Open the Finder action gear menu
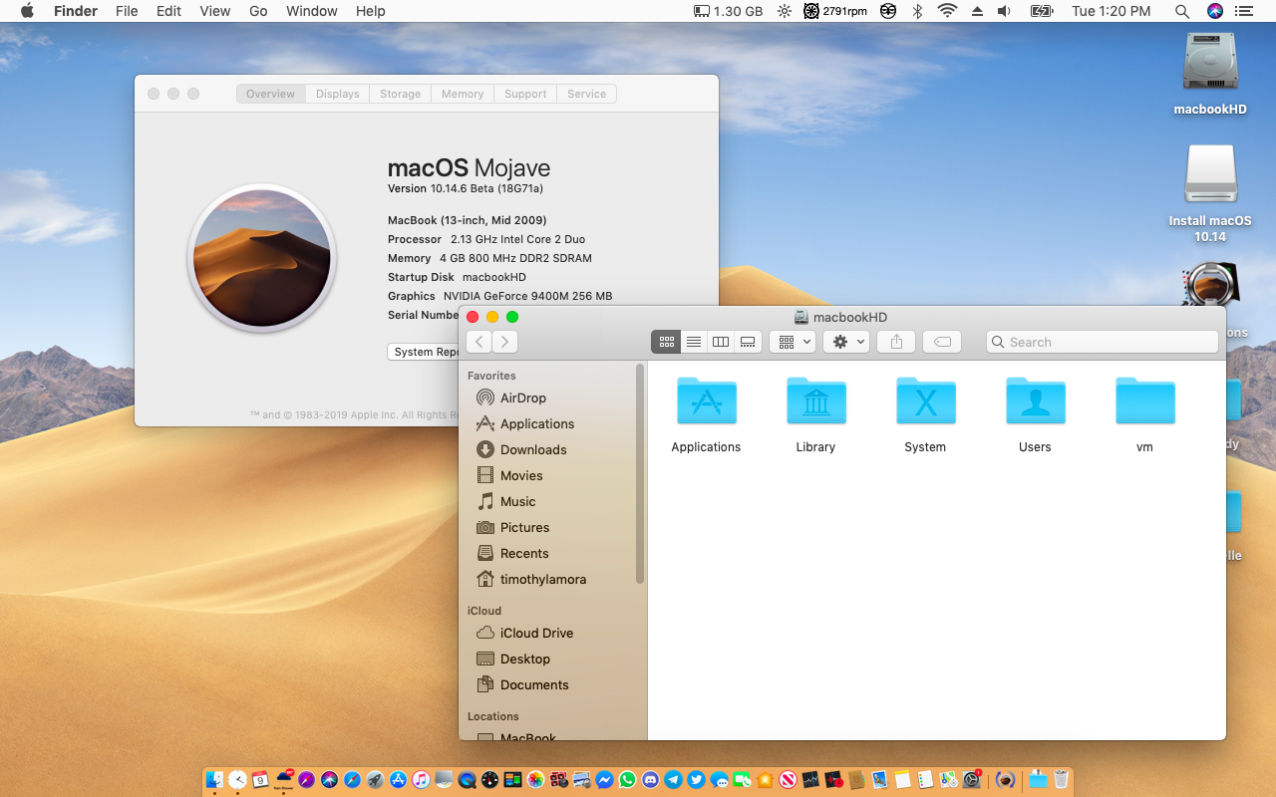1276x797 pixels. click(846, 342)
